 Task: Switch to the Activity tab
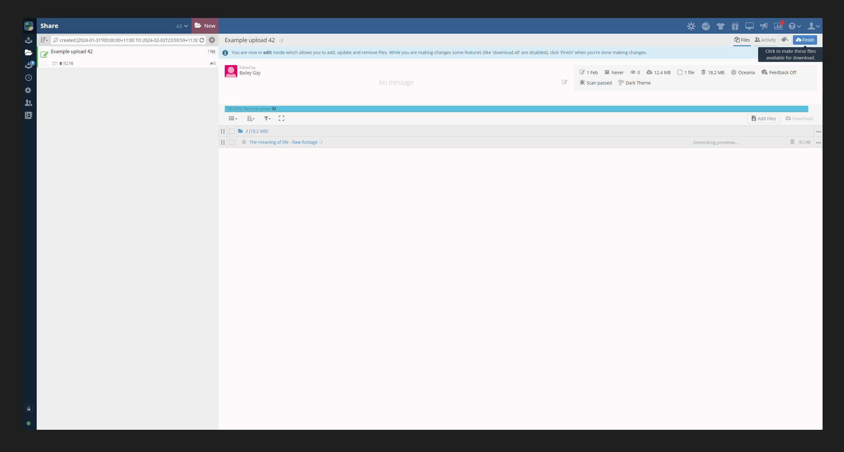765,40
